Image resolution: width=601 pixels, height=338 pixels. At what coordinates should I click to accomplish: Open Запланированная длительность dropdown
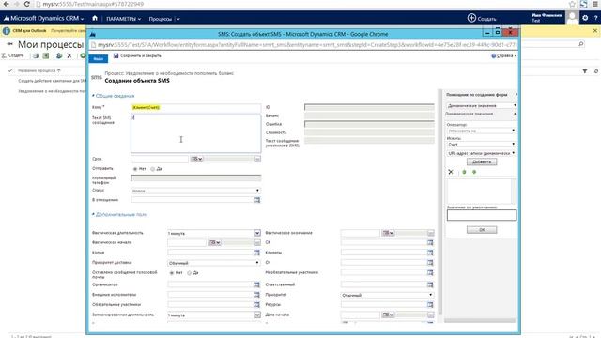point(257,315)
